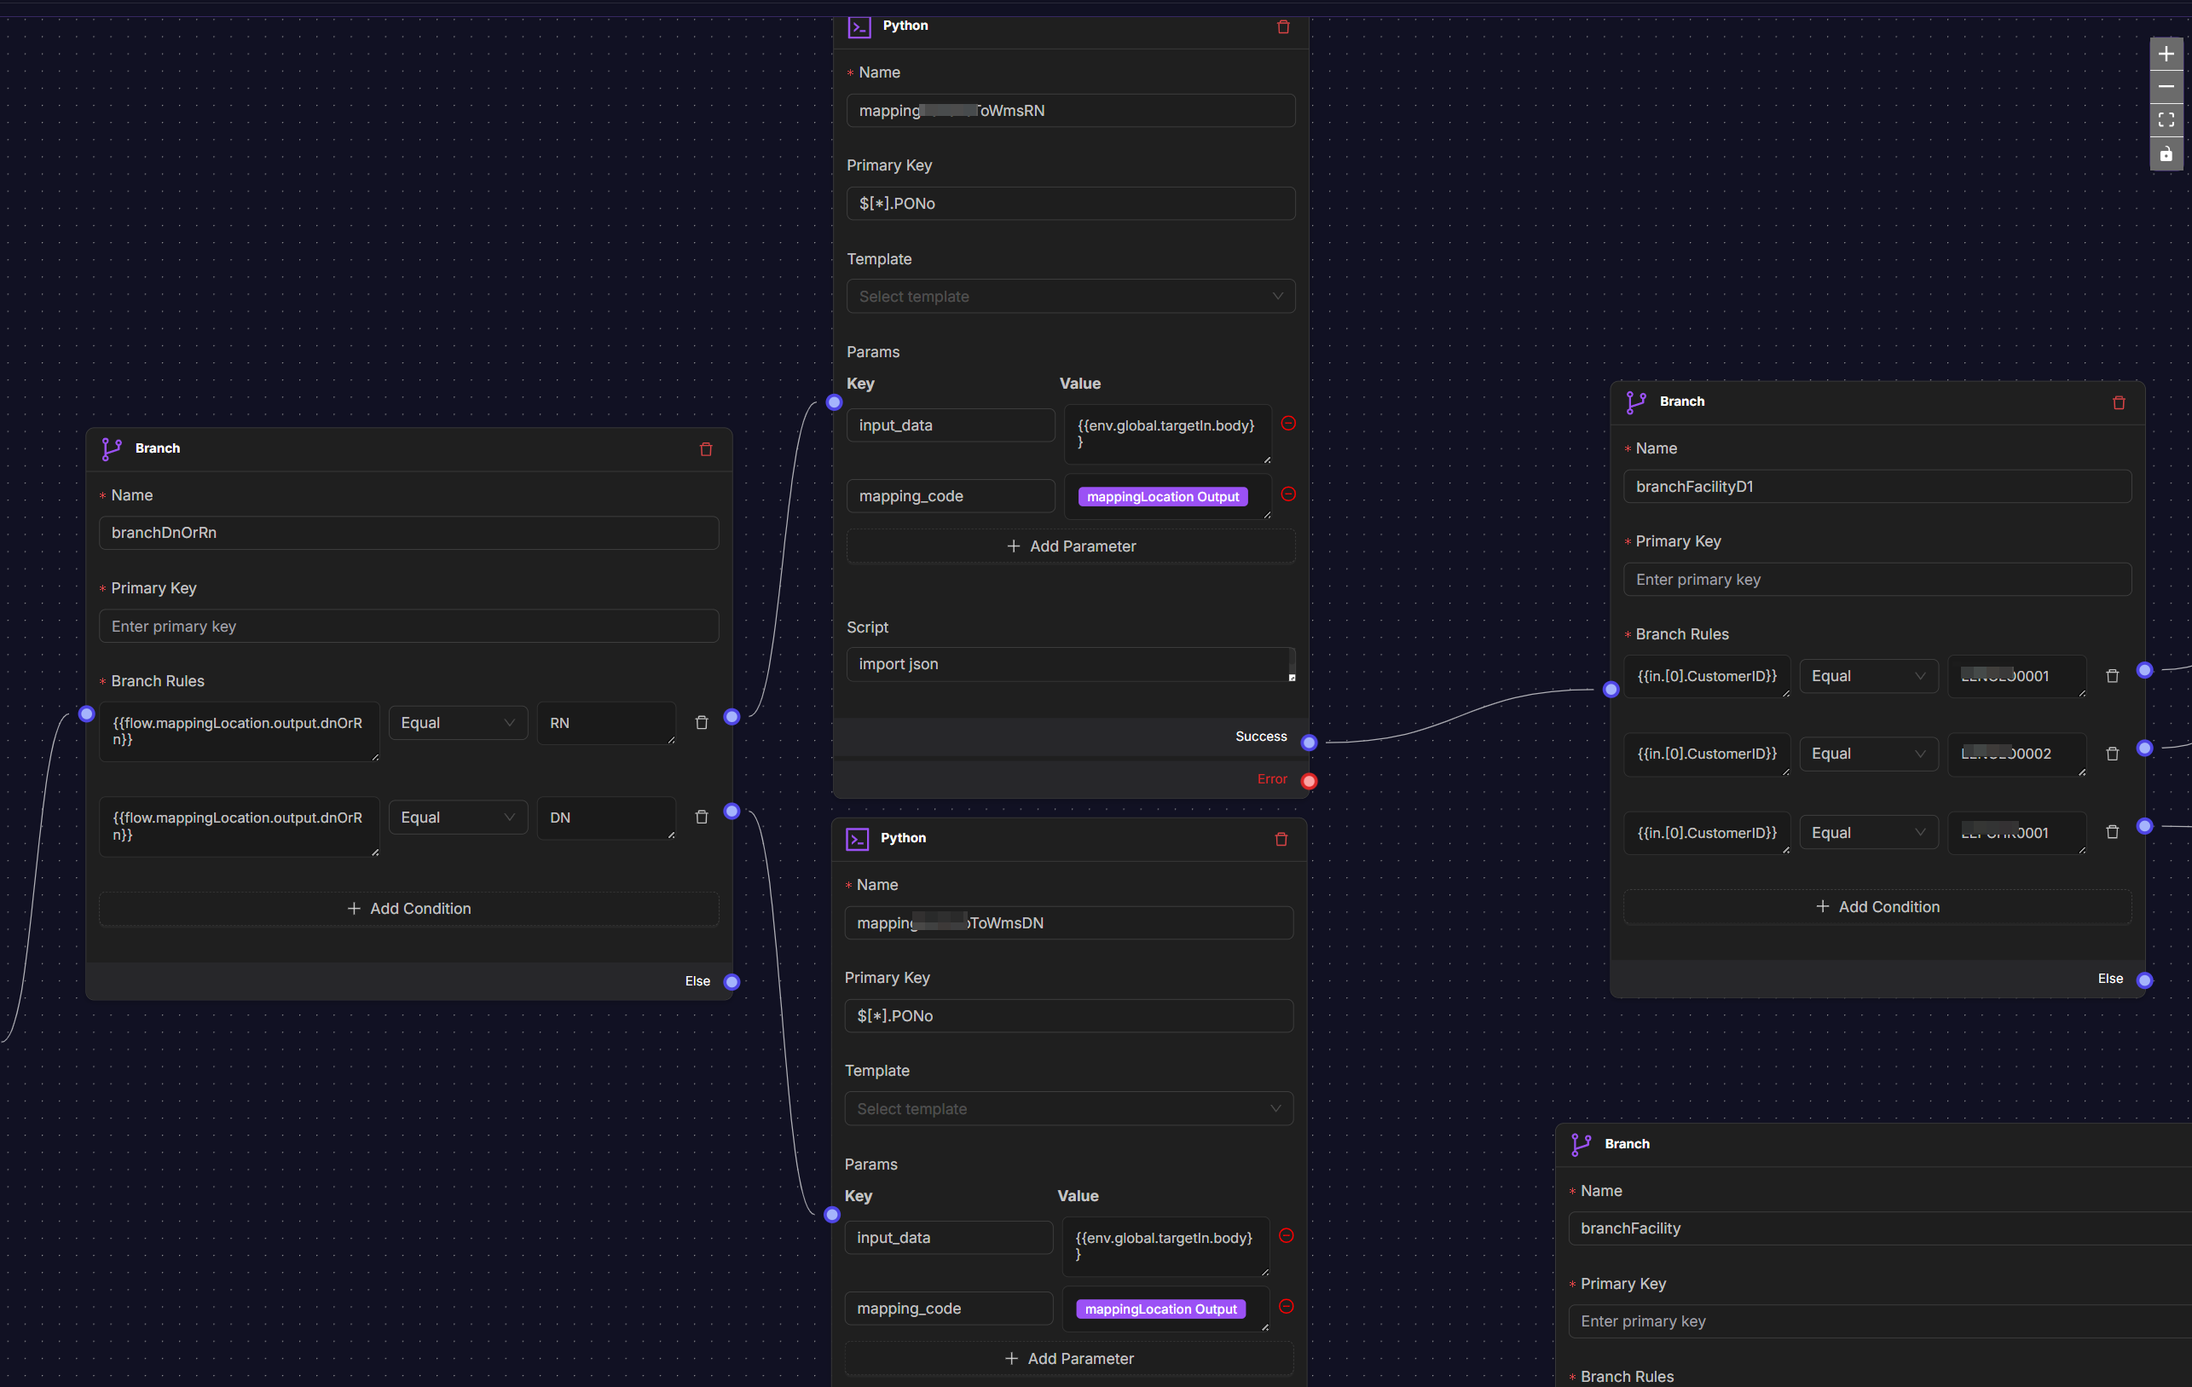Click the branch icon on the branchFacility node
The width and height of the screenshot is (2192, 1387).
pyautogui.click(x=1581, y=1144)
